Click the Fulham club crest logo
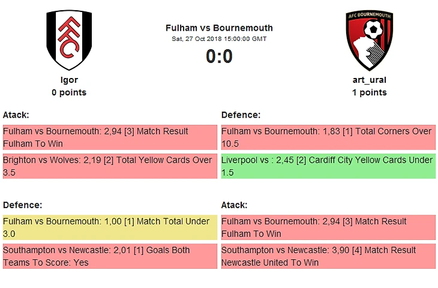 (x=69, y=40)
